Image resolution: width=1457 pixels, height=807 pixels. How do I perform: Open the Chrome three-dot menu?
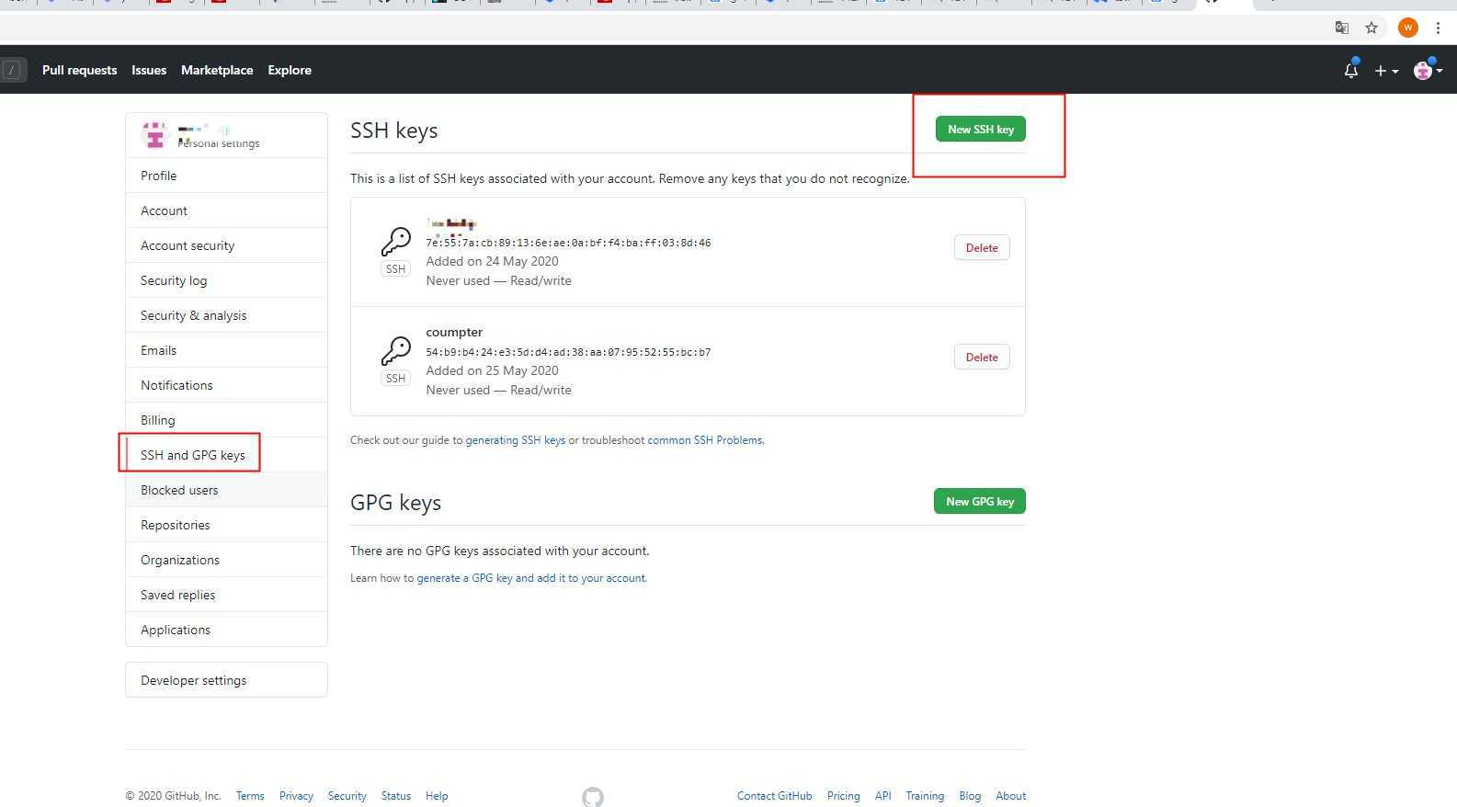1438,28
